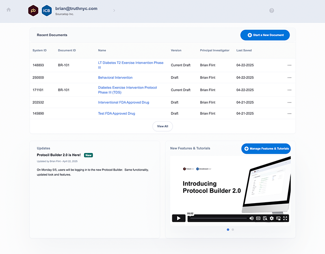The height and width of the screenshot is (254, 325).
Task: Seek on the video progress bar
Action: click(219, 218)
